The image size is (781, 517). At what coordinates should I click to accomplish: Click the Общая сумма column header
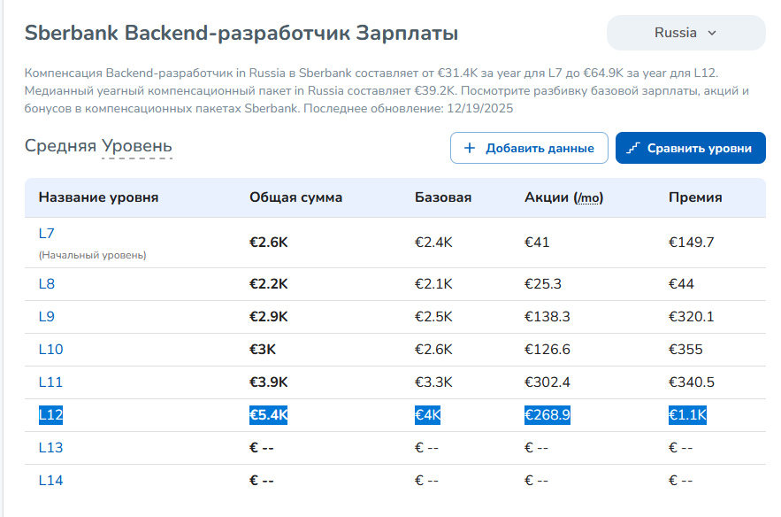pos(295,197)
